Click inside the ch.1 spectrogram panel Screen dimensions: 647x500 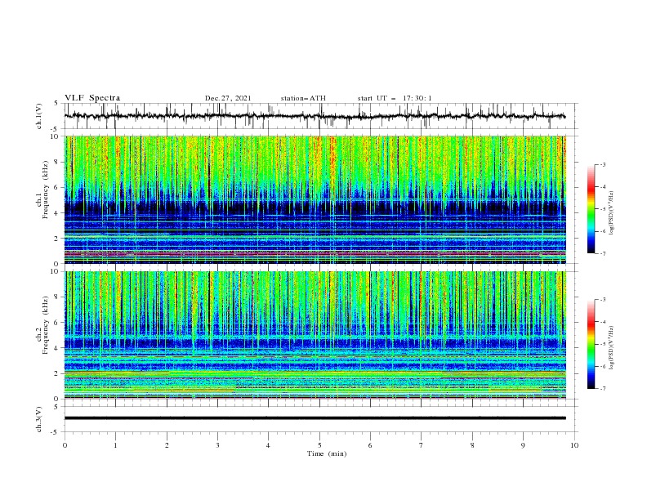pos(315,199)
